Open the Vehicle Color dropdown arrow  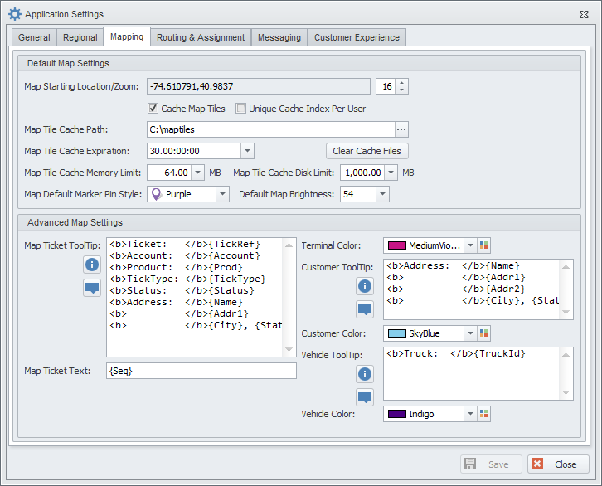[470, 414]
